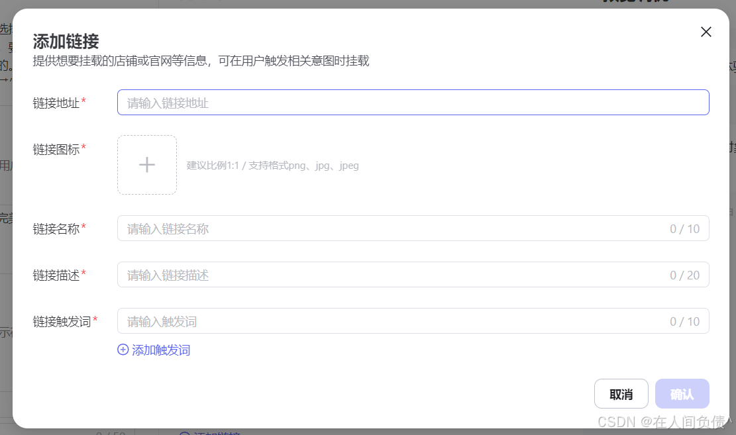Click the dialog description about 店铺或官网
This screenshot has width=736, height=435.
[x=201, y=61]
